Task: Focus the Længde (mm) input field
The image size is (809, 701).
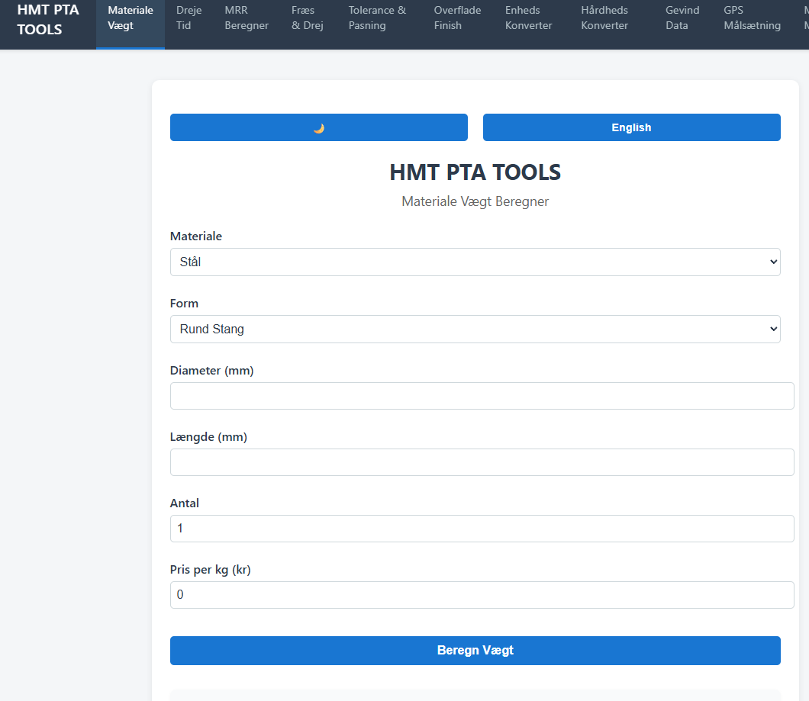Action: click(482, 462)
